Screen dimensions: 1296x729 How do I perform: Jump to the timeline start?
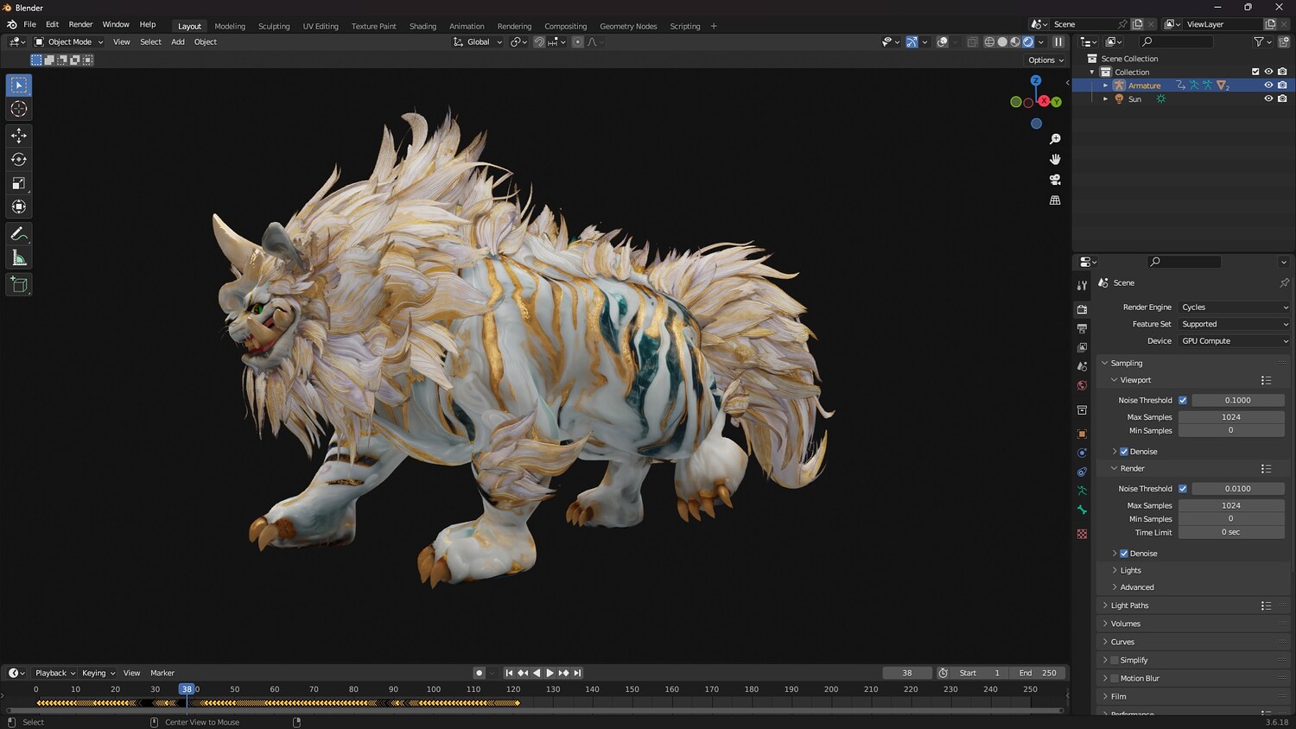point(509,673)
